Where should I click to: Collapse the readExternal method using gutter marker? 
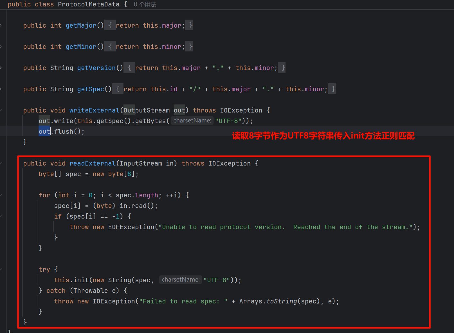pos(1,163)
